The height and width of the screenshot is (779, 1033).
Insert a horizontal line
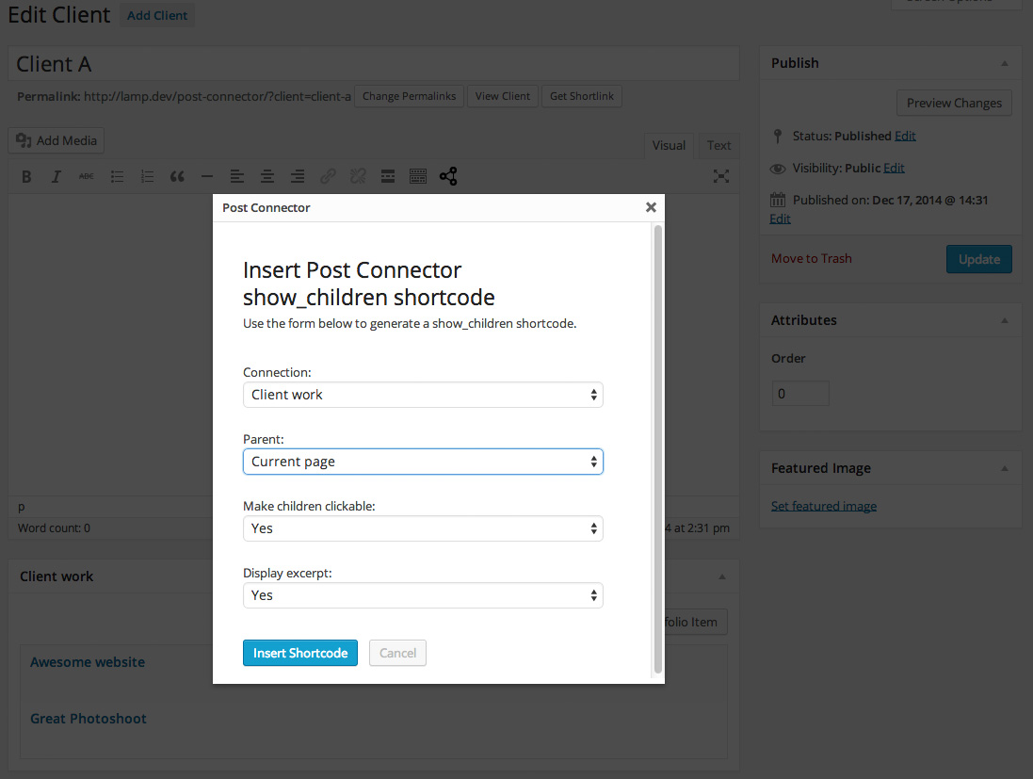pyautogui.click(x=207, y=177)
